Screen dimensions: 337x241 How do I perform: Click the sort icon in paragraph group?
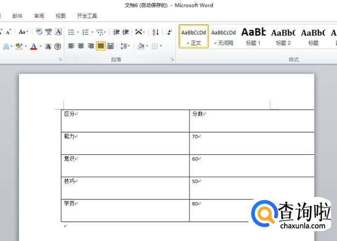point(156,32)
